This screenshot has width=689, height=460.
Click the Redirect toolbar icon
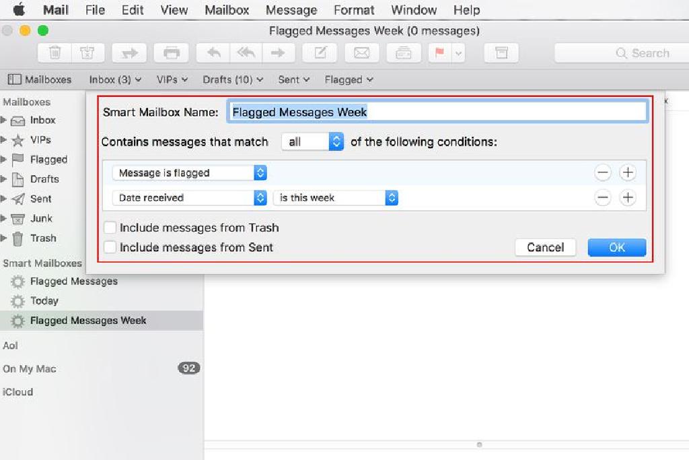click(x=129, y=53)
